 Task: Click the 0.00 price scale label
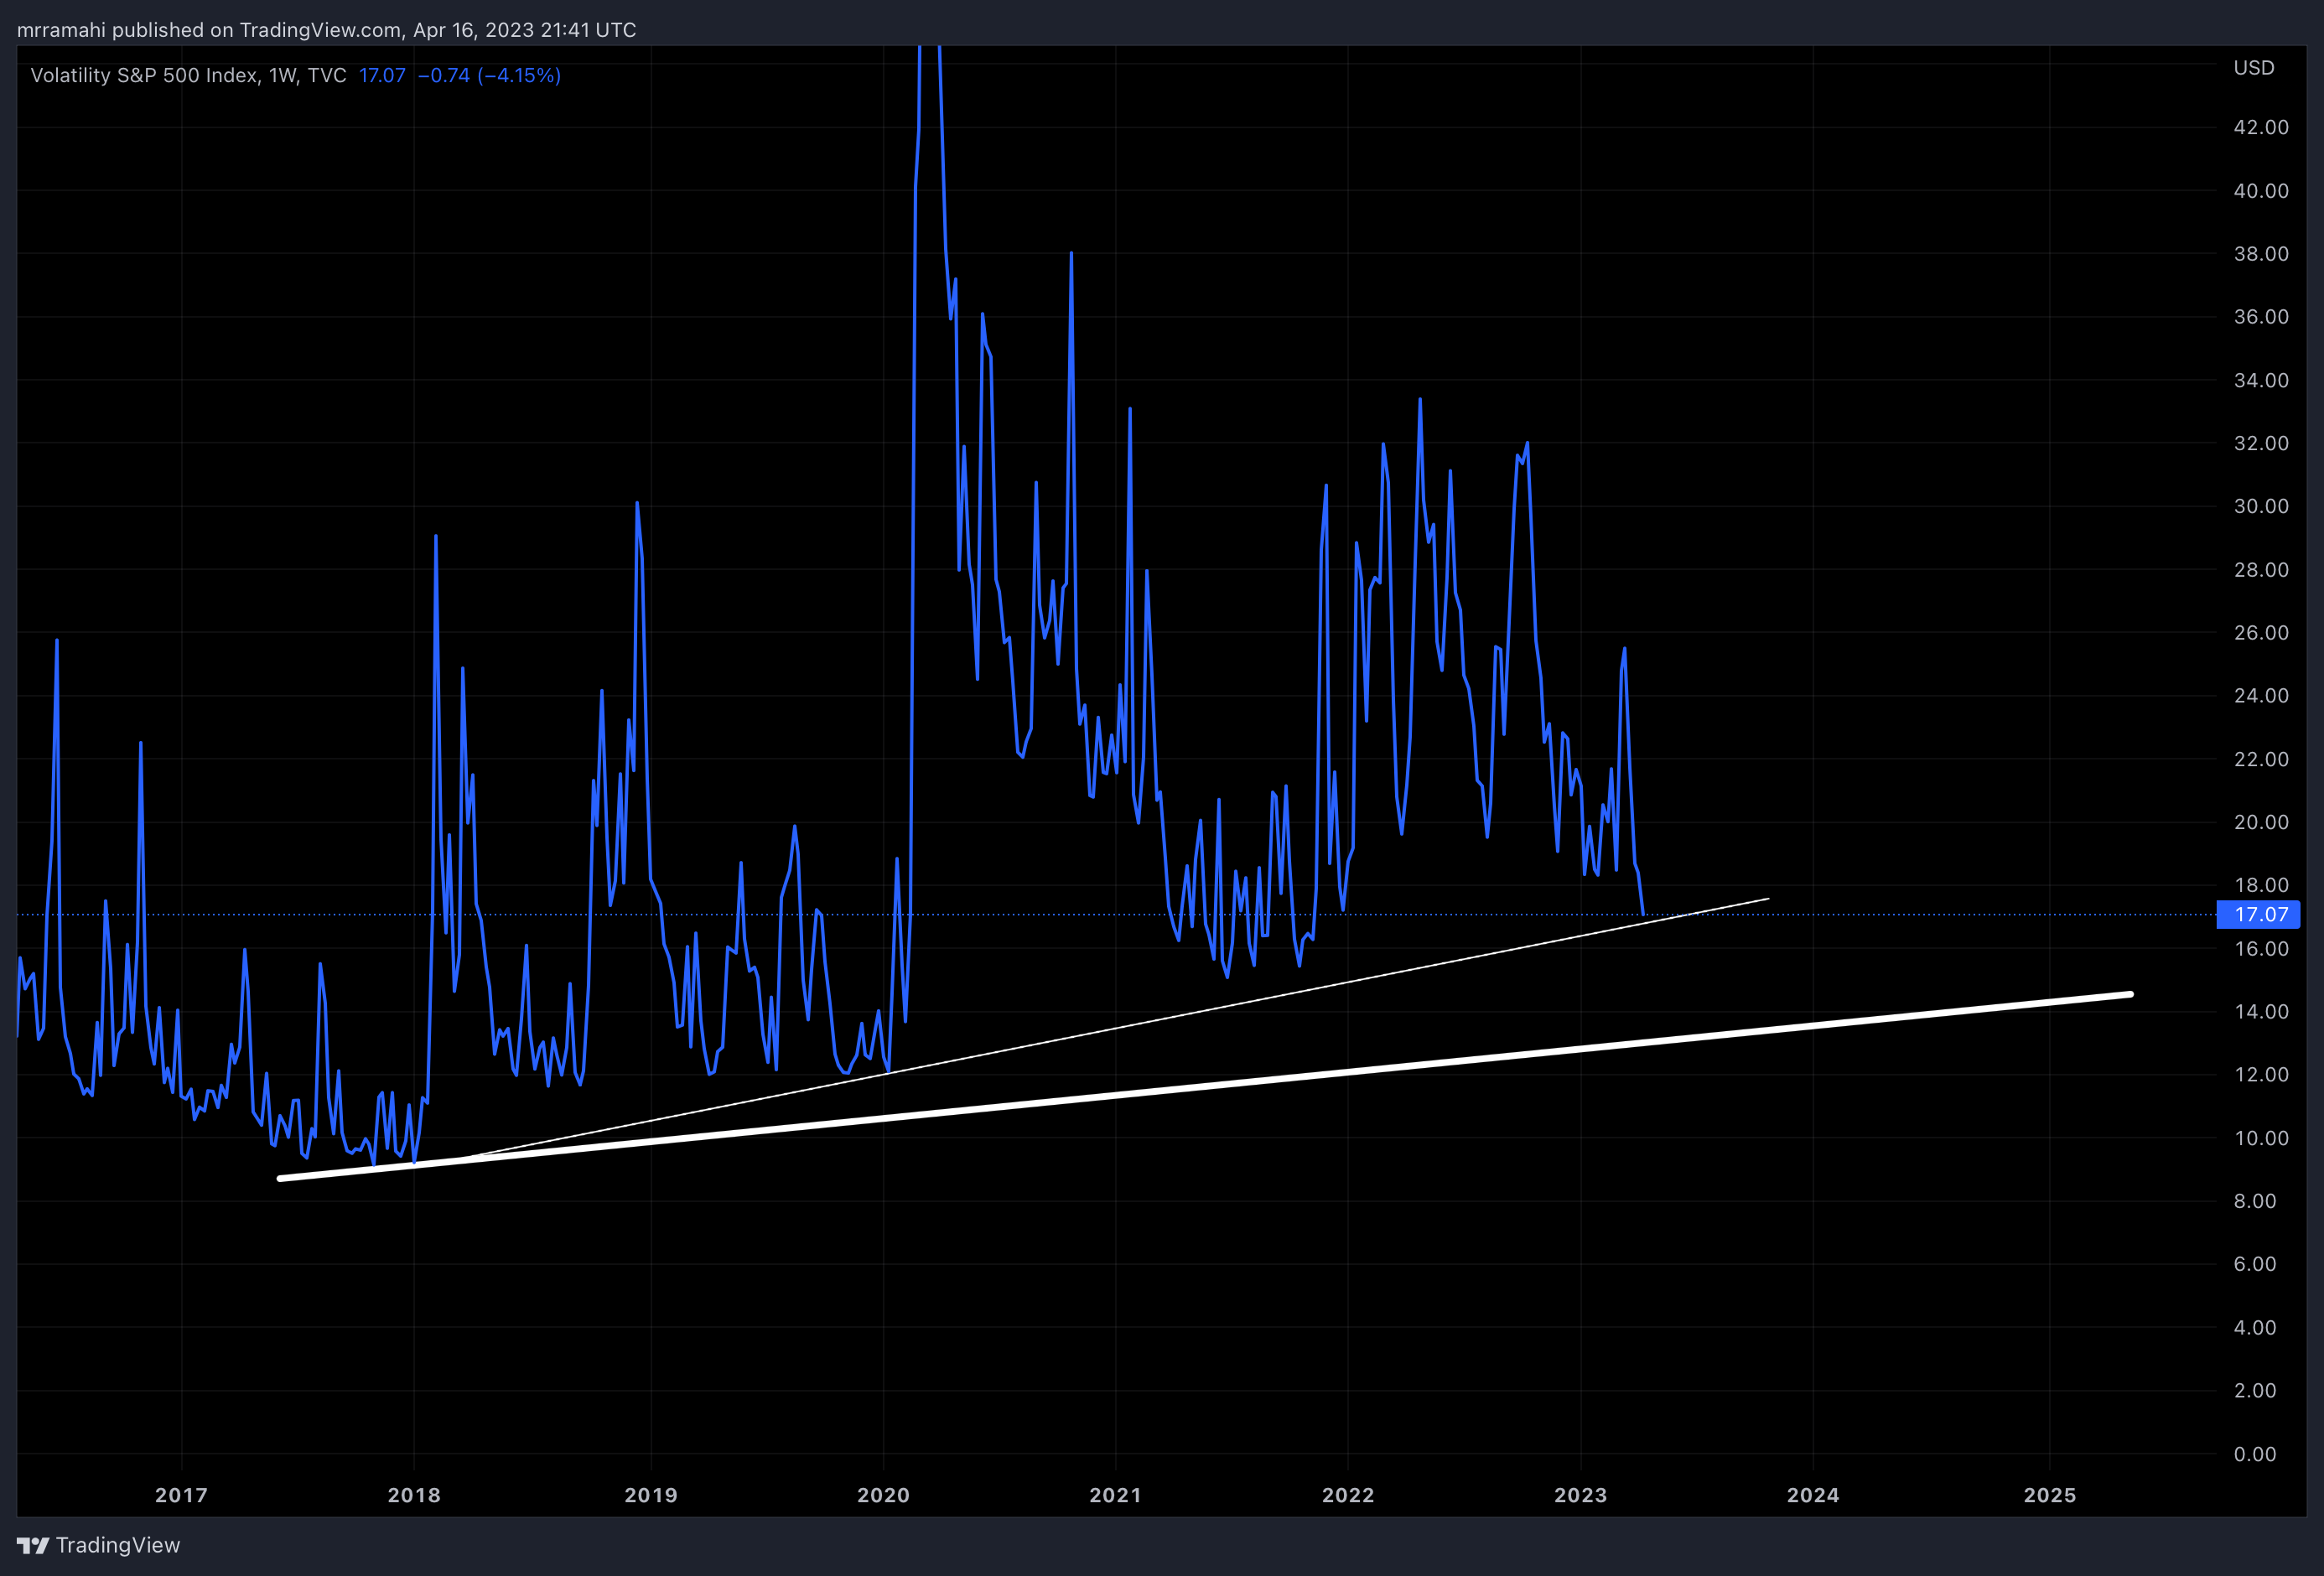[x=2254, y=1454]
